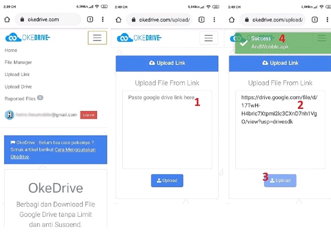This screenshot has width=331, height=232.
Task: Click lock icon in middle phone address bar
Action: [133, 19]
